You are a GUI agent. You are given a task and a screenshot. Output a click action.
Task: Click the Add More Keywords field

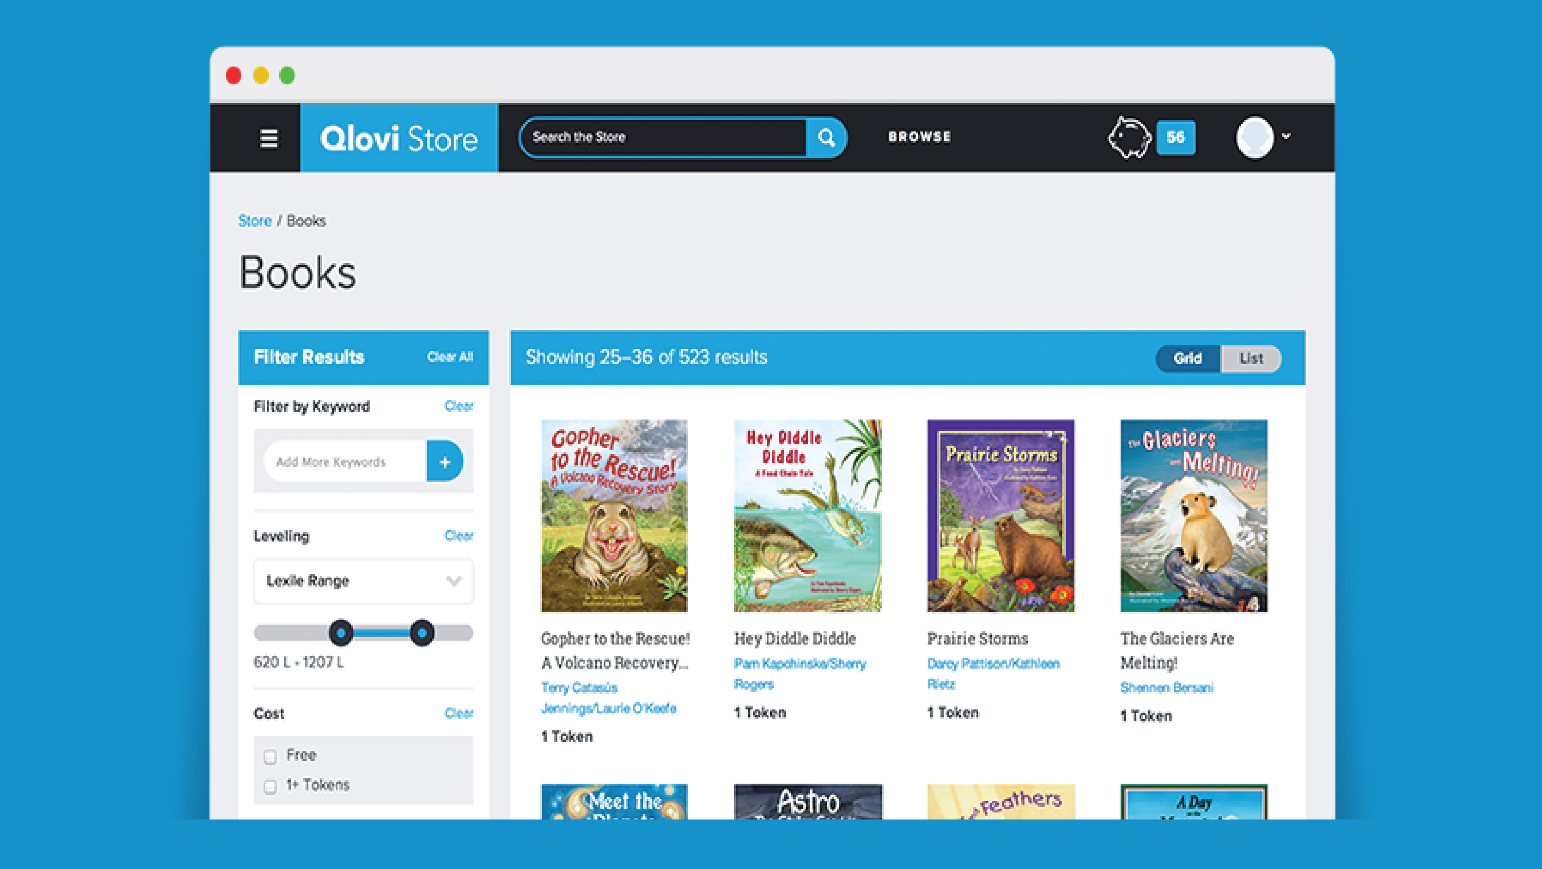click(x=345, y=461)
